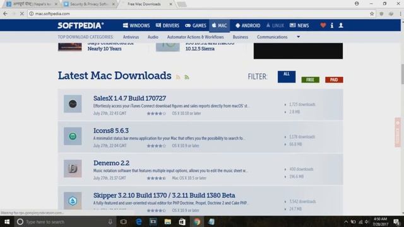Open the Windows Start menu
Image resolution: width=404 pixels, height=227 pixels.
point(7,221)
